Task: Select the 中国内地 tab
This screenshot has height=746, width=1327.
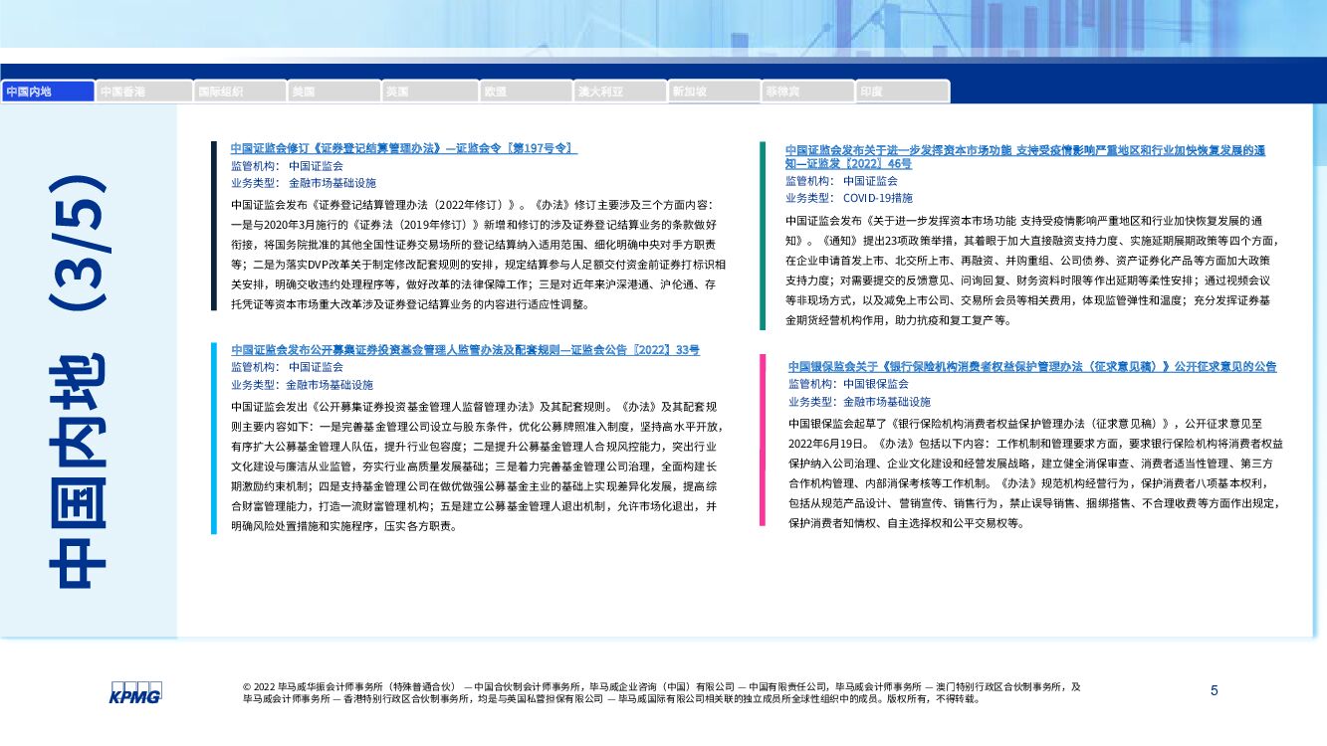Action: (x=48, y=91)
